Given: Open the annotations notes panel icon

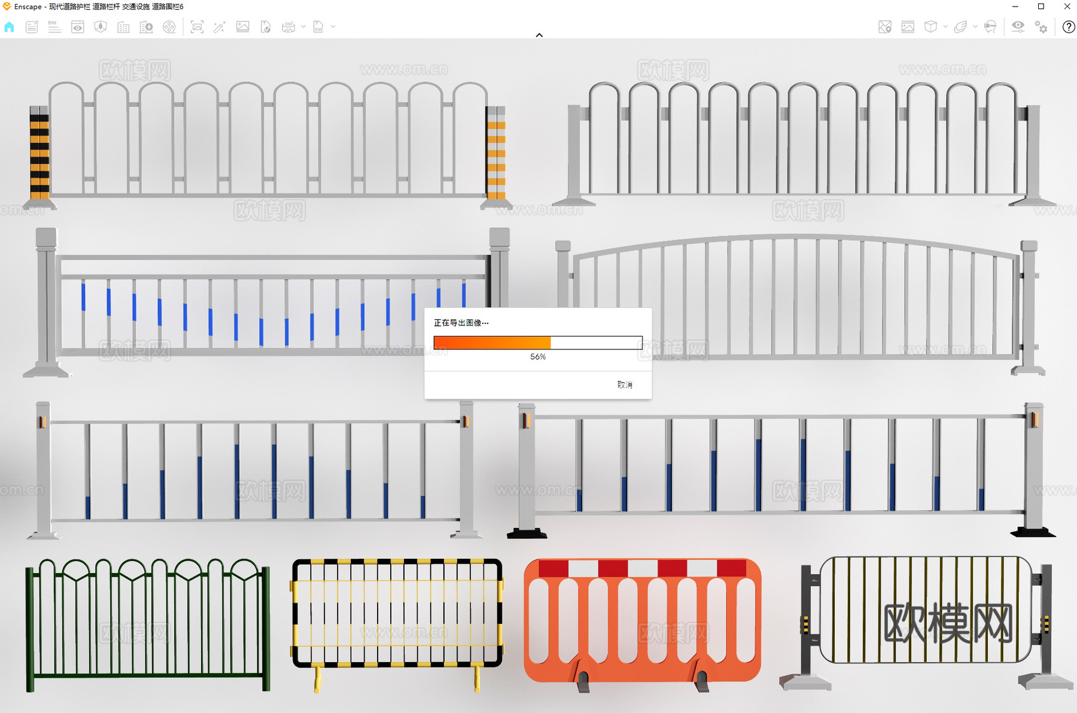Looking at the screenshot, I should (x=32, y=27).
